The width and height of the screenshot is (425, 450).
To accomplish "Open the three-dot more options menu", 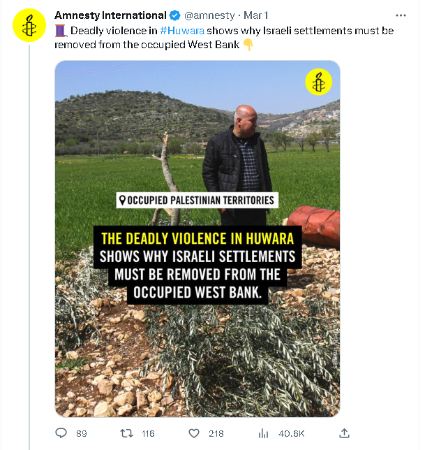I will pos(400,15).
